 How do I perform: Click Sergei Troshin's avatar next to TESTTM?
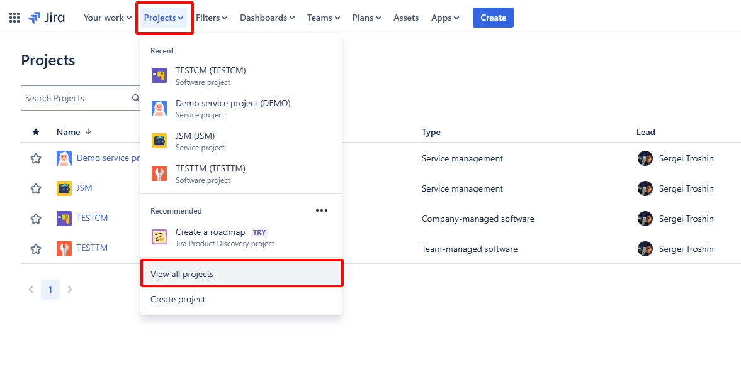pyautogui.click(x=645, y=248)
